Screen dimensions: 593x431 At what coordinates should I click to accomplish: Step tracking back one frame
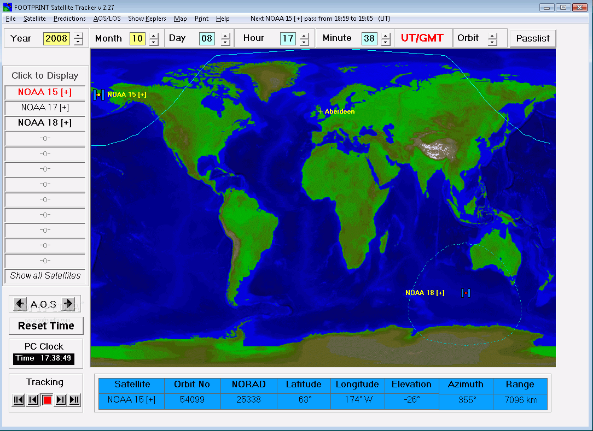33,400
